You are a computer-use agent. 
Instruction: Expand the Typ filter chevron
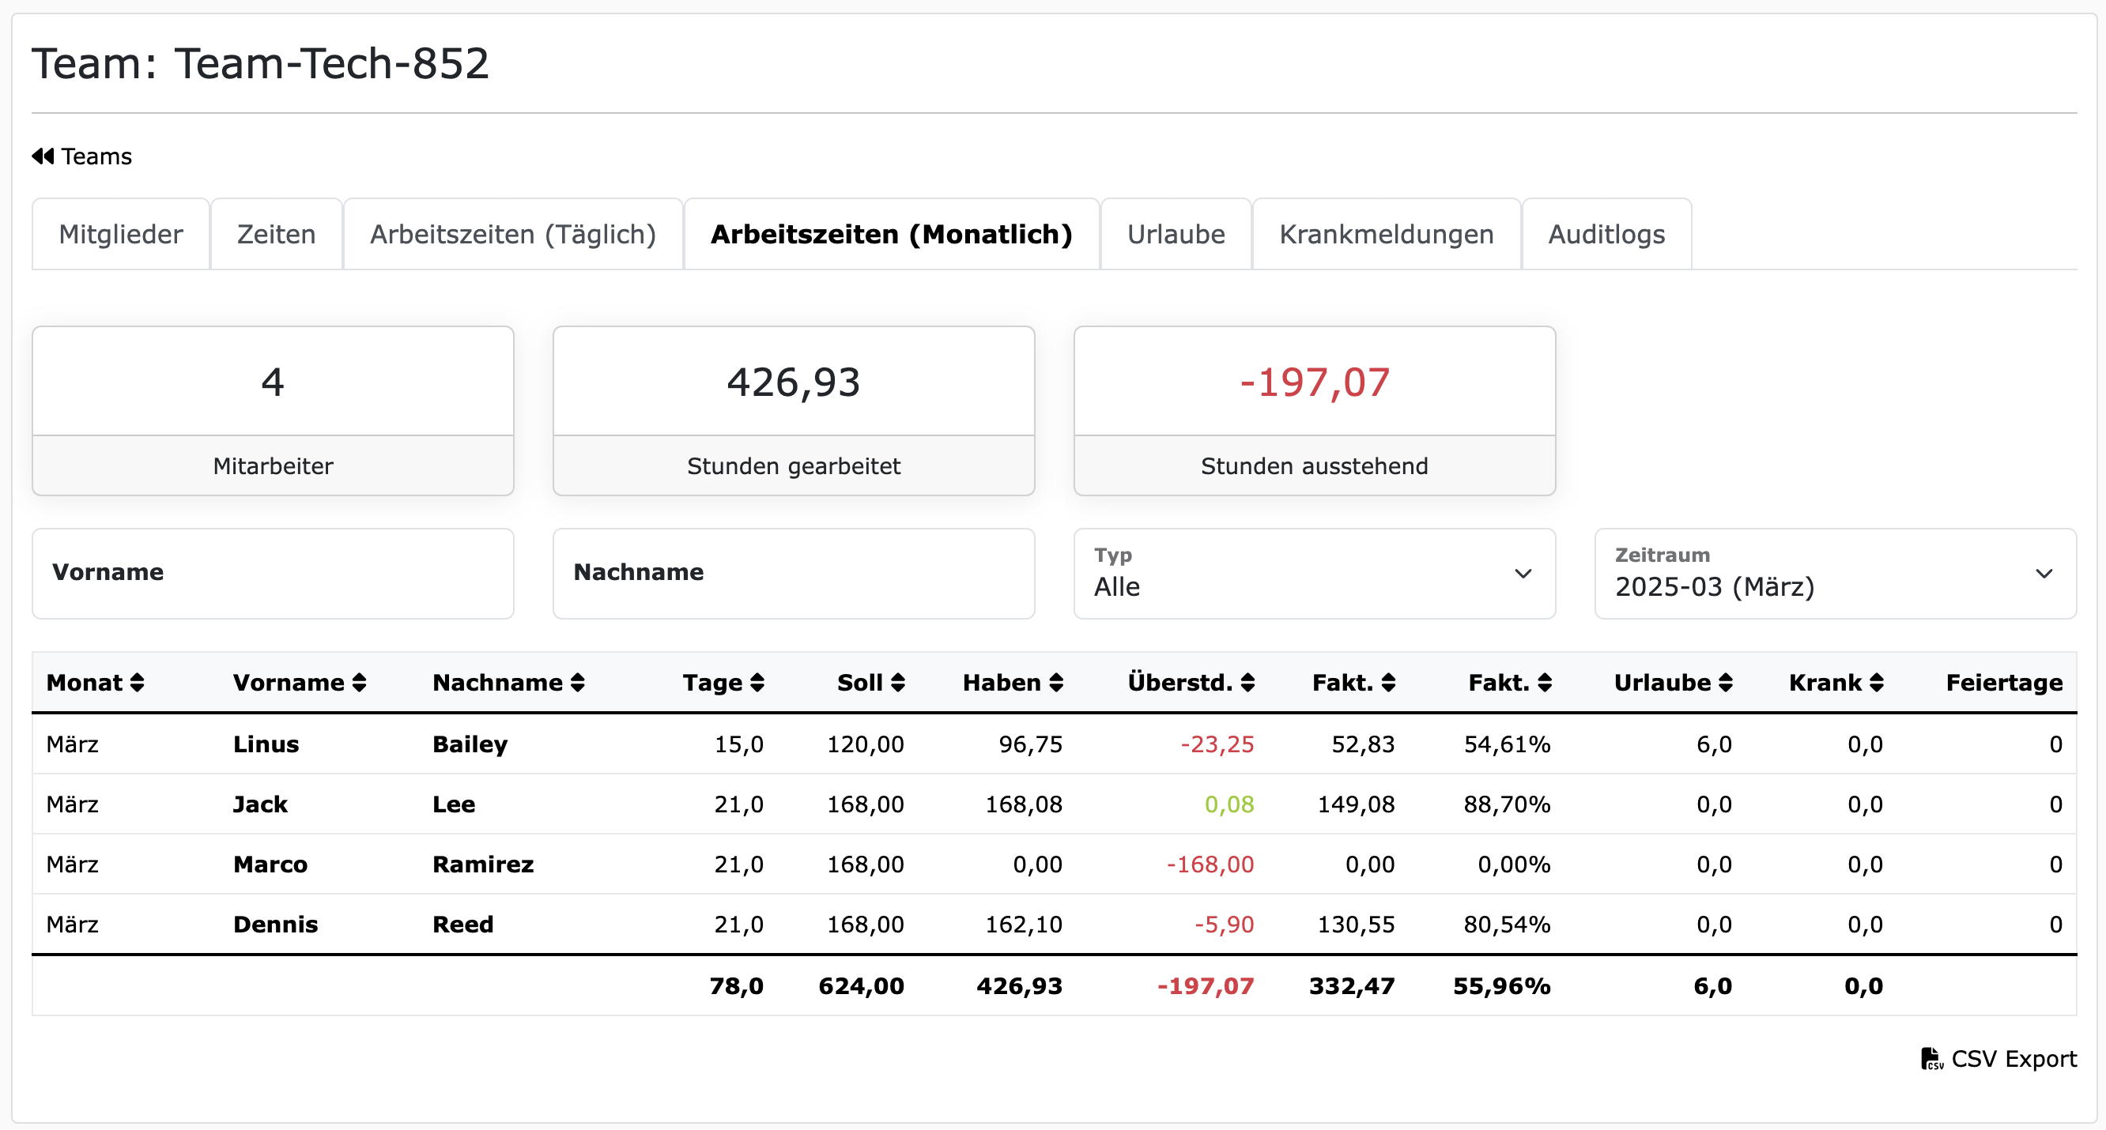coord(1523,574)
